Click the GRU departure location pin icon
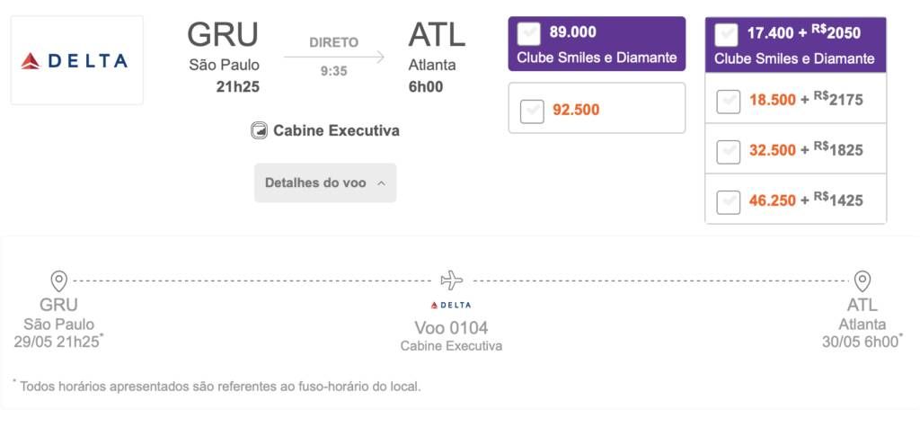Screen dimensions: 920x427 click(59, 281)
